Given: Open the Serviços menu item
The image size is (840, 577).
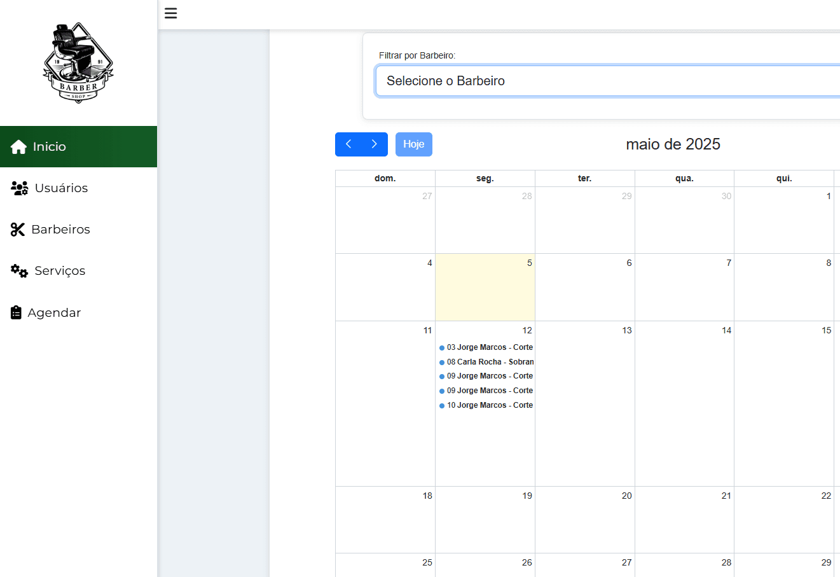Looking at the screenshot, I should tap(78, 271).
